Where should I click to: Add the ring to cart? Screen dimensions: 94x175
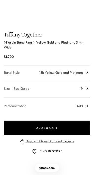point(47,128)
